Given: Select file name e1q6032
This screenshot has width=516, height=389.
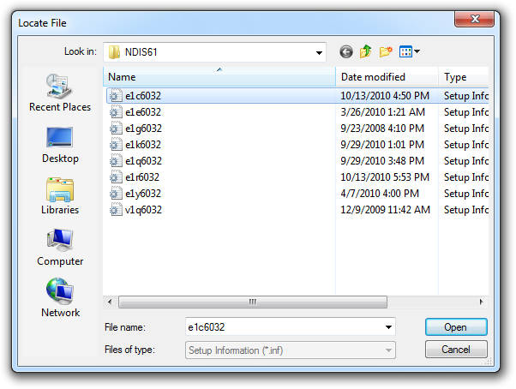Looking at the screenshot, I should [143, 161].
